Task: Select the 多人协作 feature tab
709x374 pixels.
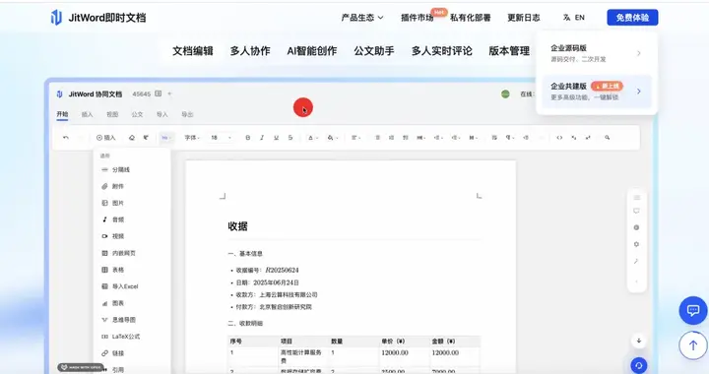Action: click(250, 51)
